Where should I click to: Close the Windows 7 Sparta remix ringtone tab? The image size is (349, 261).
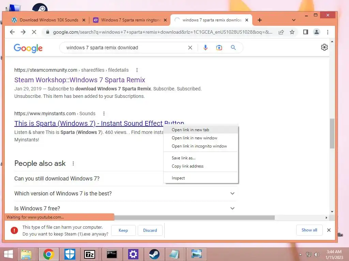(x=165, y=20)
